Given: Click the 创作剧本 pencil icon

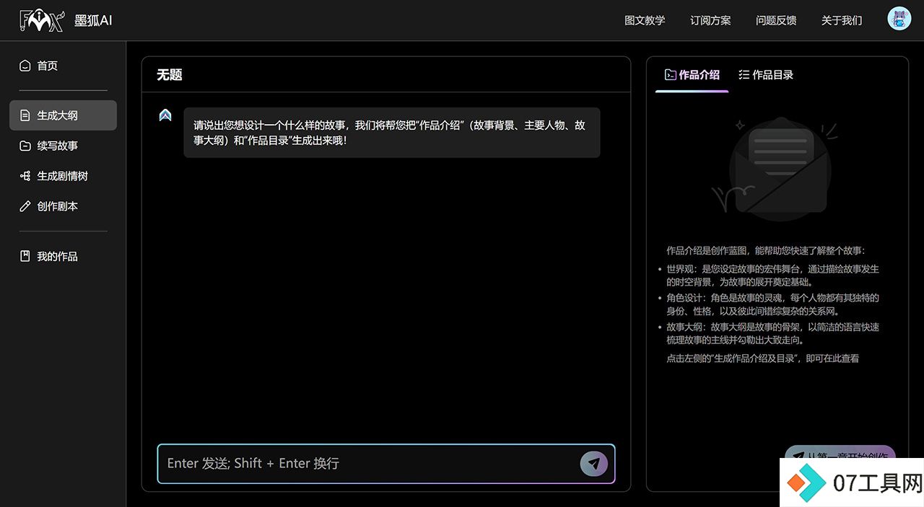Looking at the screenshot, I should coord(25,206).
